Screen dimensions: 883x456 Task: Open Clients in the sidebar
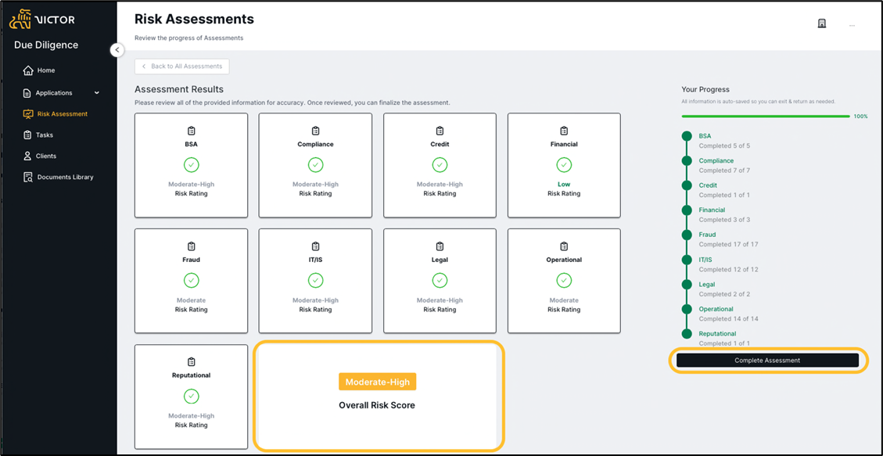coord(46,156)
